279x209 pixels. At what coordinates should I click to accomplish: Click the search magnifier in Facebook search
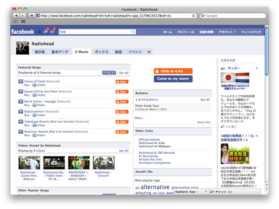(x=133, y=32)
